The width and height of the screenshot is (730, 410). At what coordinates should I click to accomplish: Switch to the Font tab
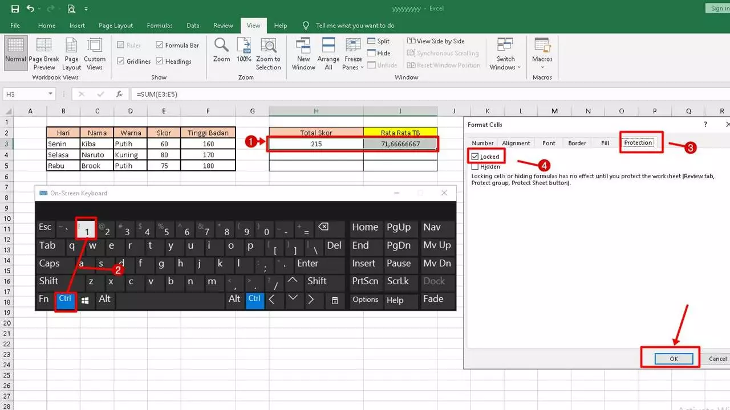[x=548, y=143]
